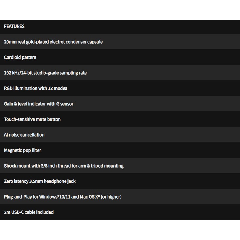Select the AI noise cancellation row
This screenshot has width=240, height=240.
pyautogui.click(x=24, y=135)
